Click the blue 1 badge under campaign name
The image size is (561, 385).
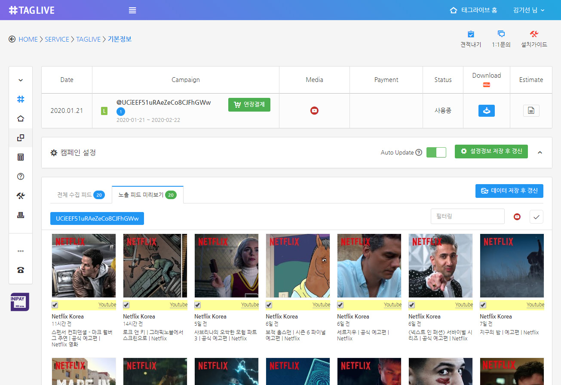pyautogui.click(x=121, y=112)
